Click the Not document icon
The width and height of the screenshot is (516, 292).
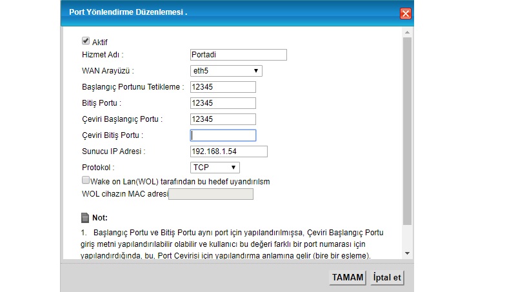(85, 218)
